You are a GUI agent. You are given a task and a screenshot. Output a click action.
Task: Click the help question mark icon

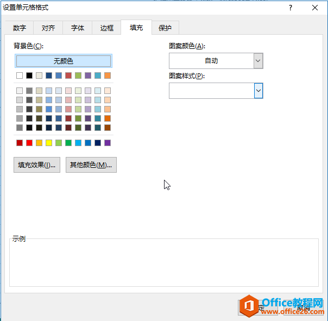291,8
